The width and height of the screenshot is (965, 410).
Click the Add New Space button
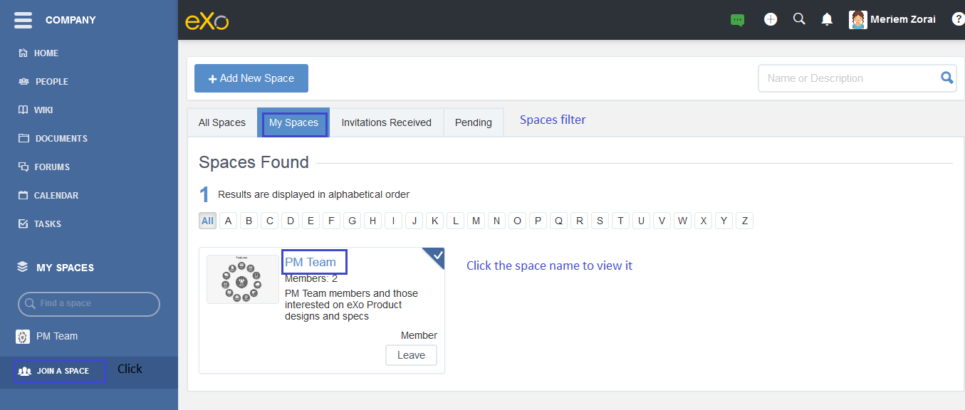coord(251,78)
